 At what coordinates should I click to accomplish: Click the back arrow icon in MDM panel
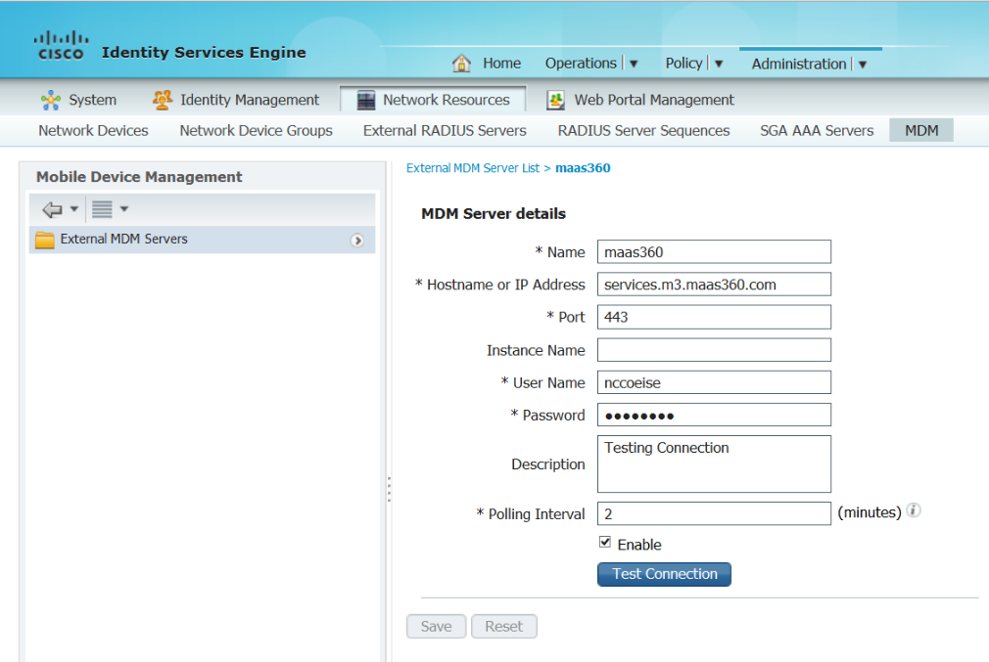coord(52,209)
